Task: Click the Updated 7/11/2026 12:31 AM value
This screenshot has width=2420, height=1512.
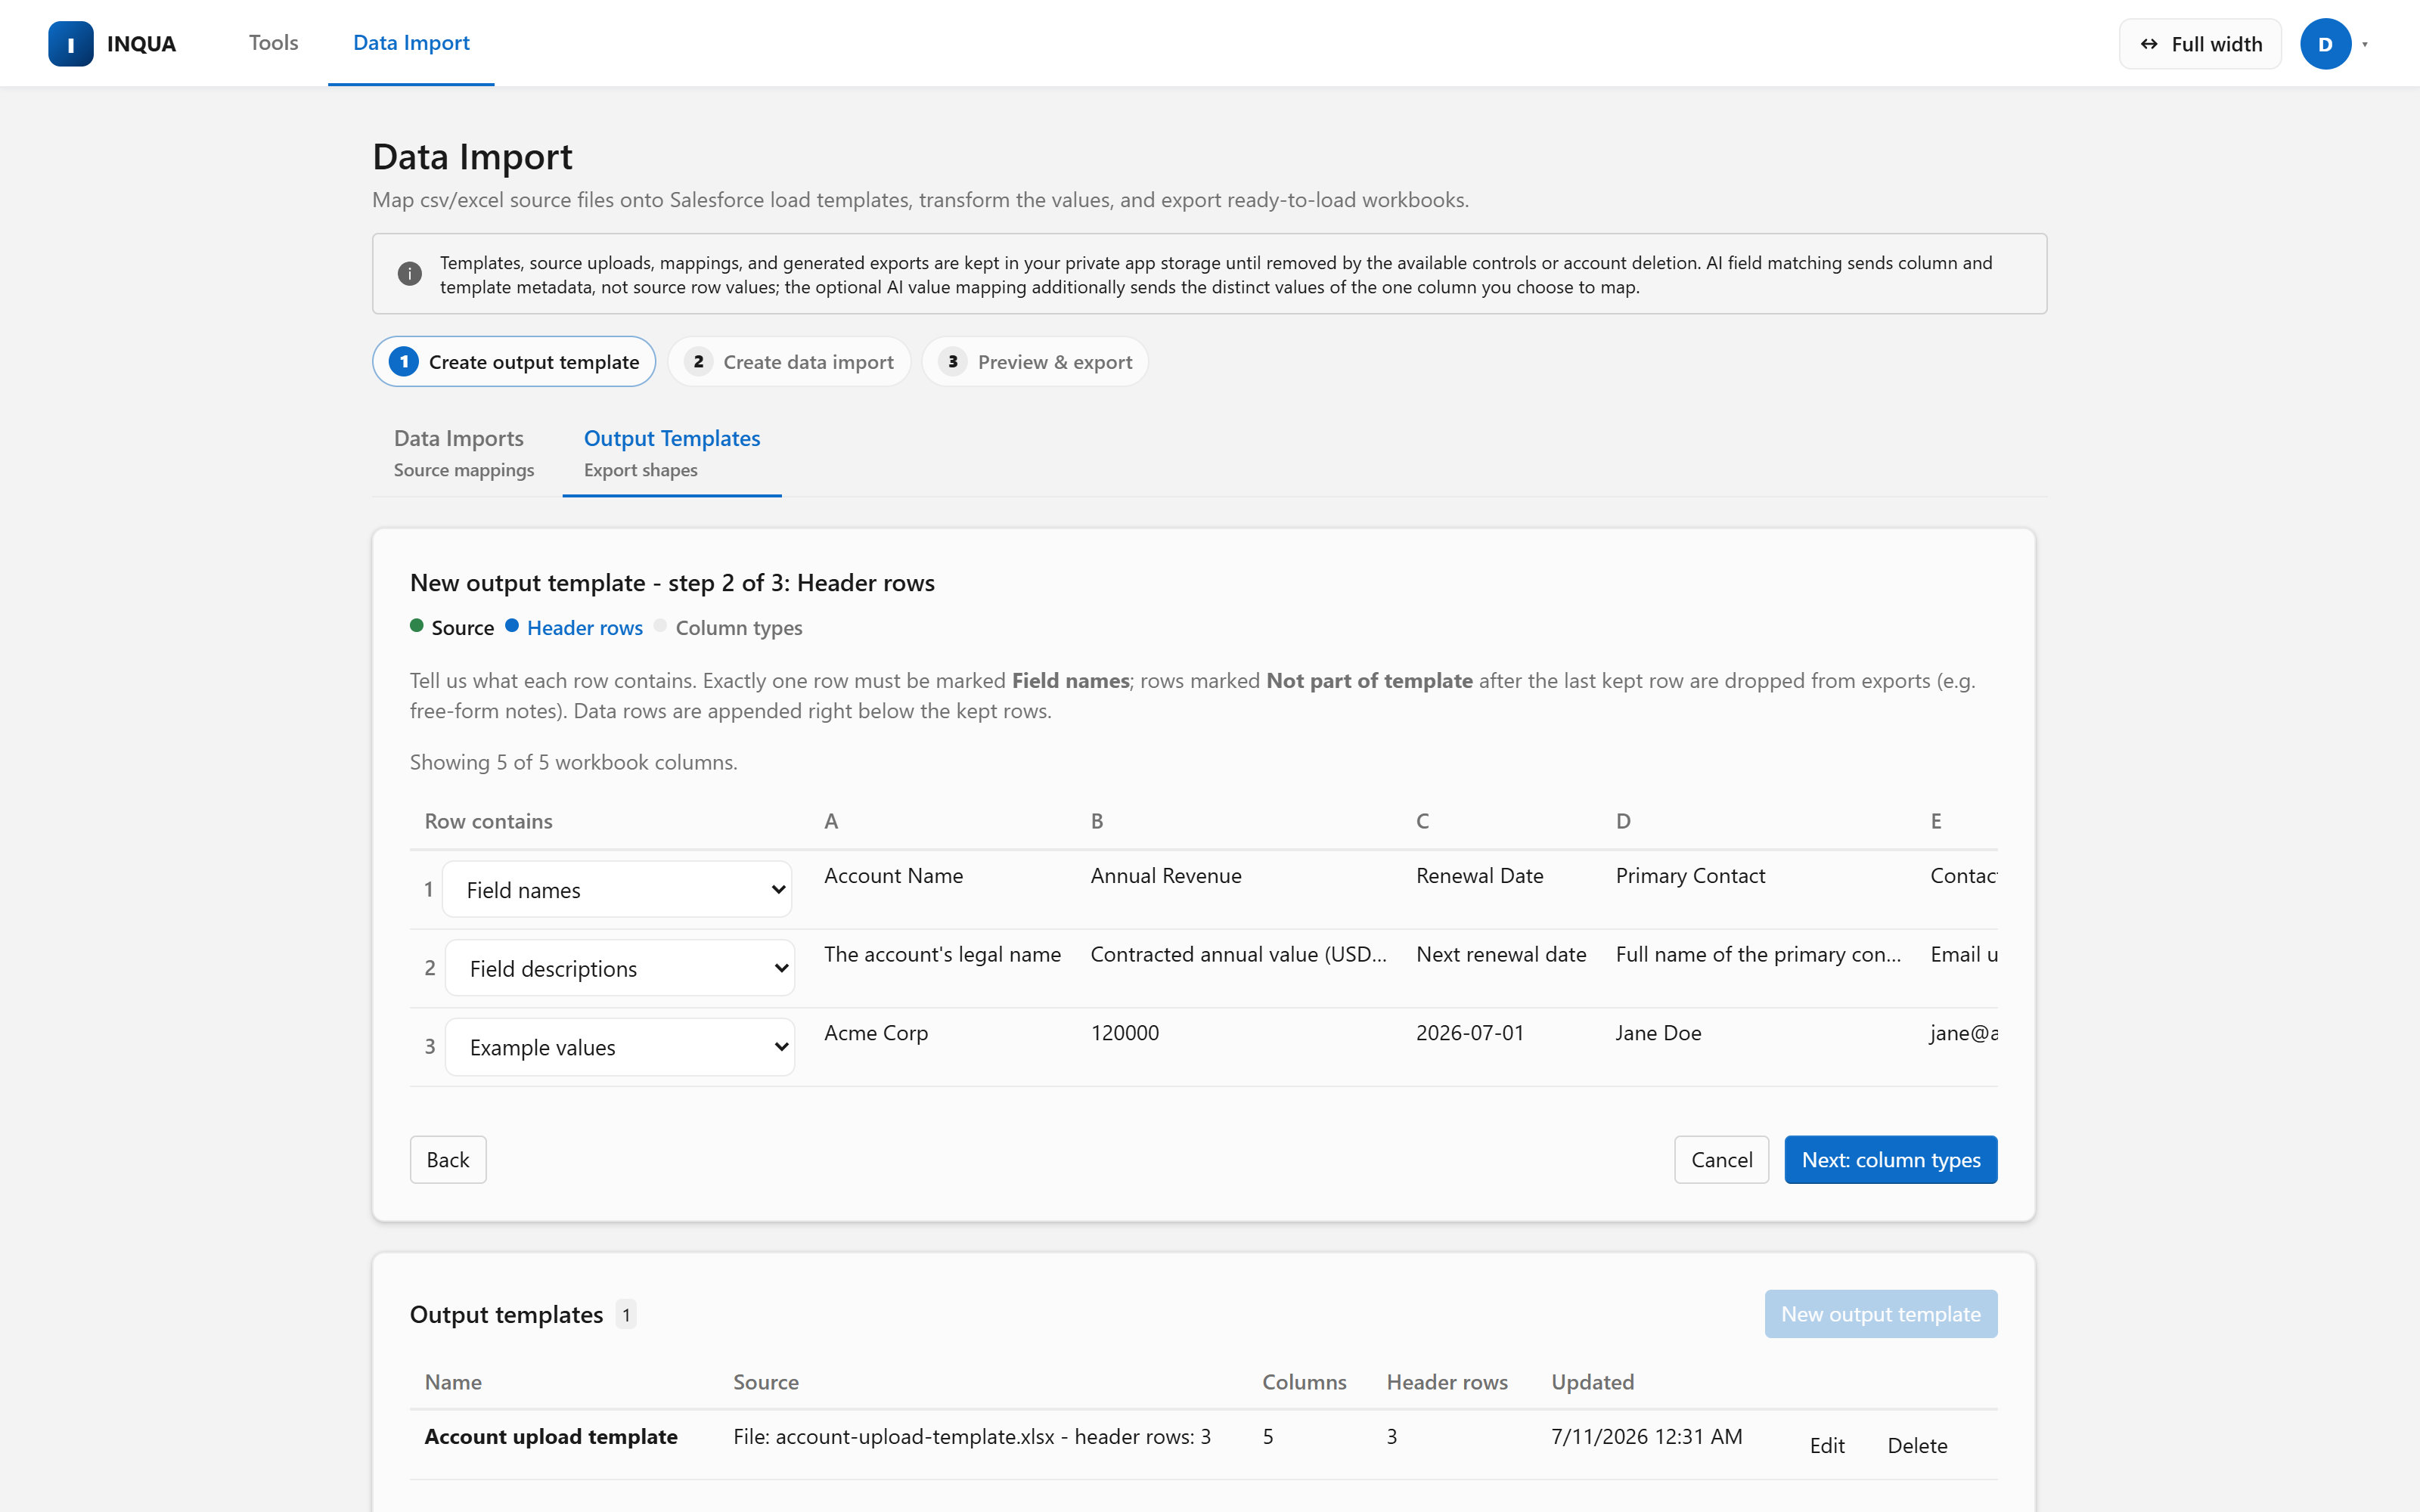Action: (x=1646, y=1436)
